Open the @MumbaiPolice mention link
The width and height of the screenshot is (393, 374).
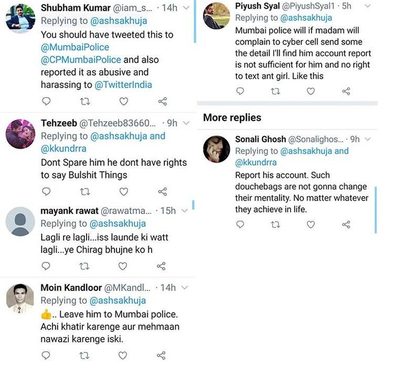point(75,47)
